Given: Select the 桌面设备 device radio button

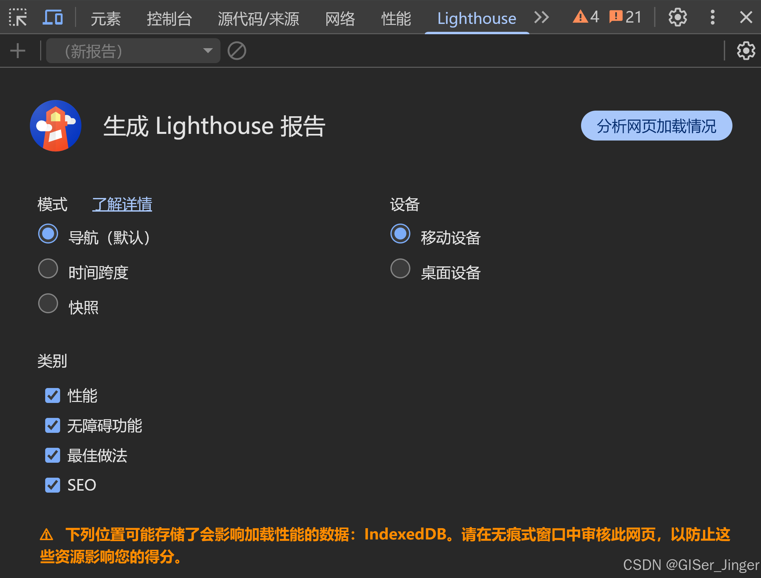Looking at the screenshot, I should tap(400, 268).
